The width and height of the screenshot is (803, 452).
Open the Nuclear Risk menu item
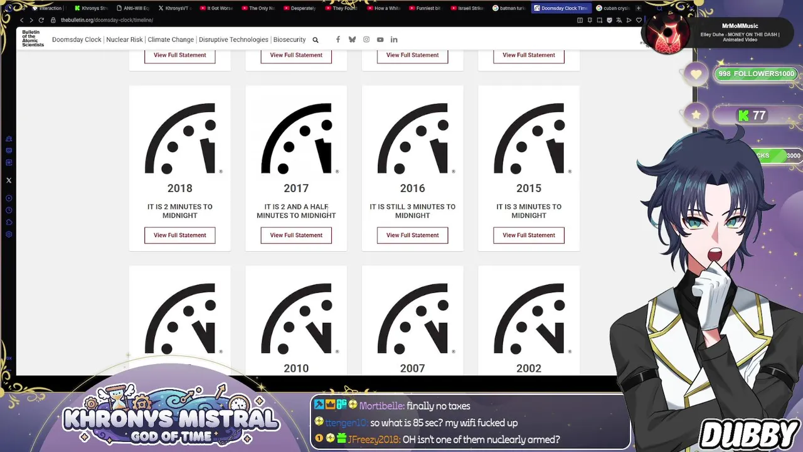124,40
